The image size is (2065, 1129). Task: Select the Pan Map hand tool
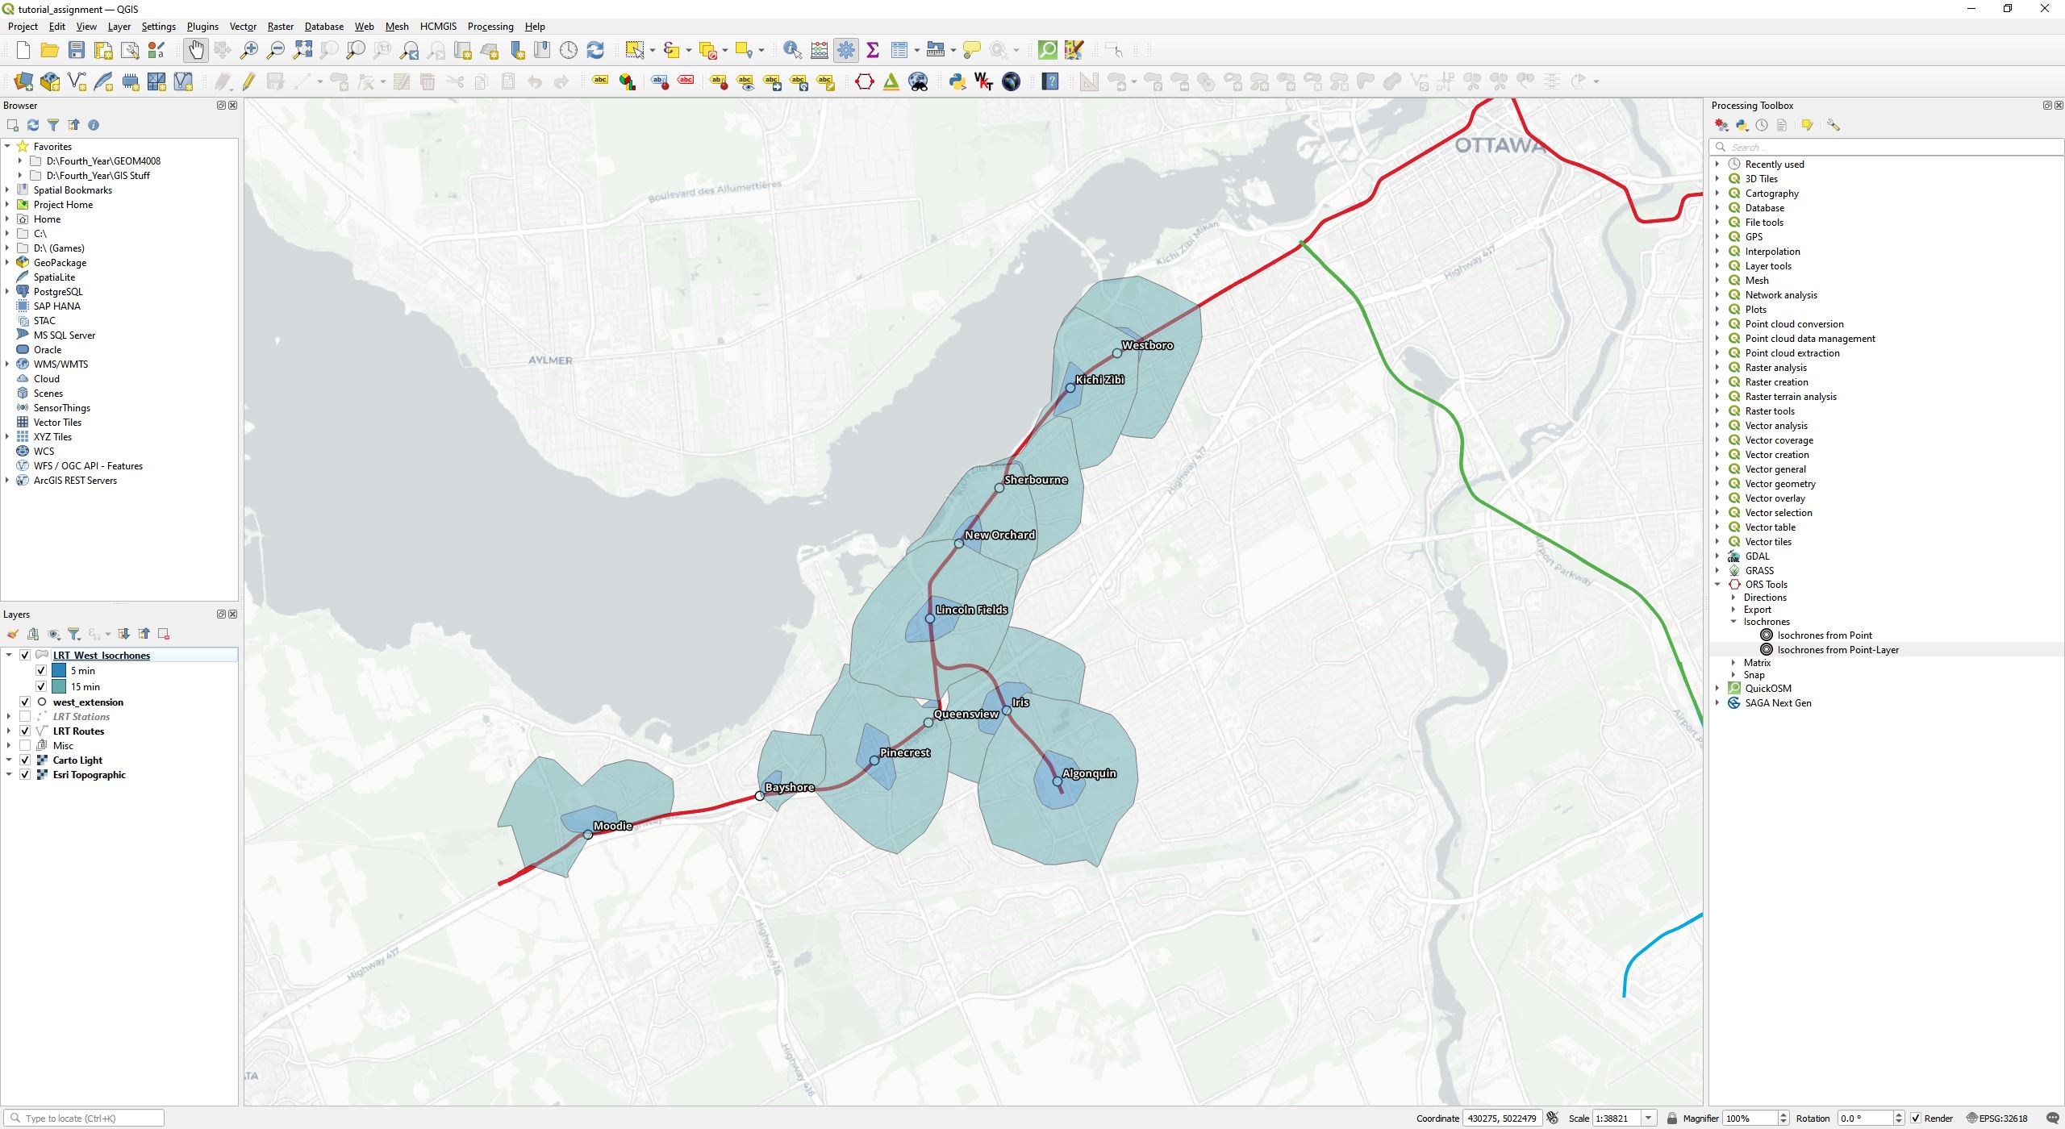point(196,51)
